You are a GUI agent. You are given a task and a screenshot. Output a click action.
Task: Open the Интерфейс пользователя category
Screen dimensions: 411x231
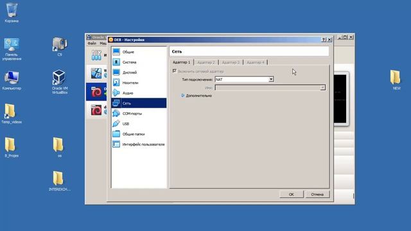(139, 144)
